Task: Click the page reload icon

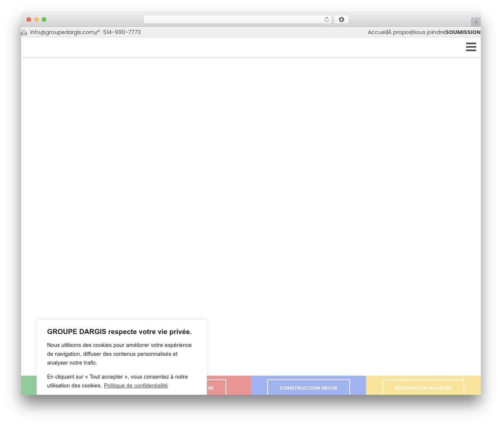Action: pyautogui.click(x=326, y=20)
